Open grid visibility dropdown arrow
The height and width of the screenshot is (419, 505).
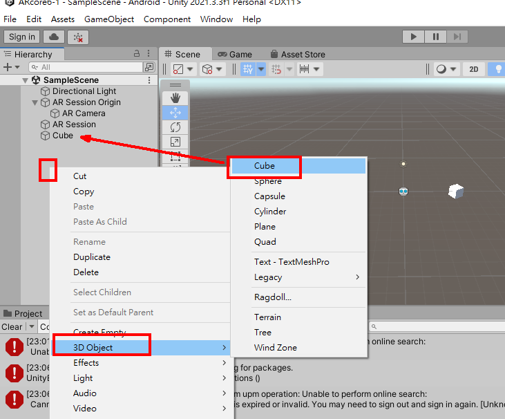pos(261,69)
